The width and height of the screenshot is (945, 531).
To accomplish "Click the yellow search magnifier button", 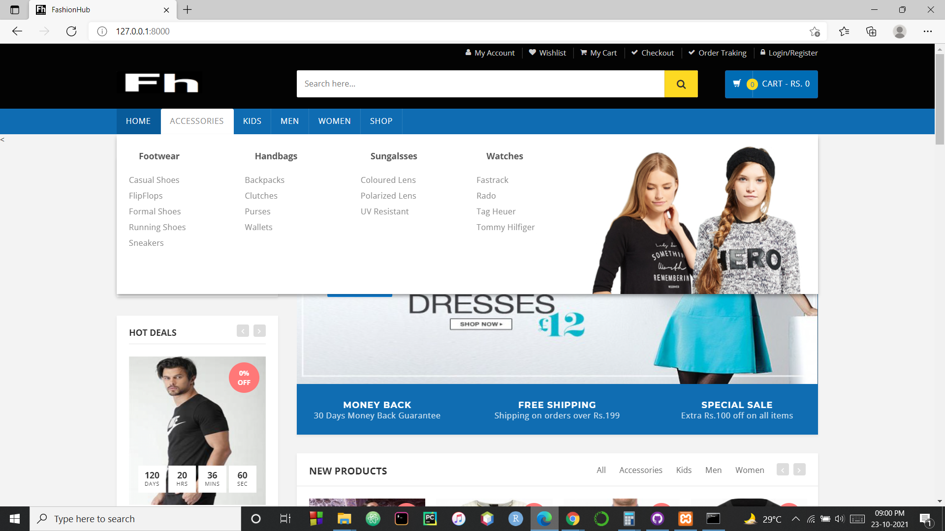I will (x=681, y=84).
